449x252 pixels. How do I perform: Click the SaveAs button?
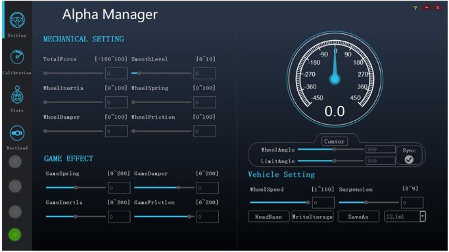click(358, 217)
